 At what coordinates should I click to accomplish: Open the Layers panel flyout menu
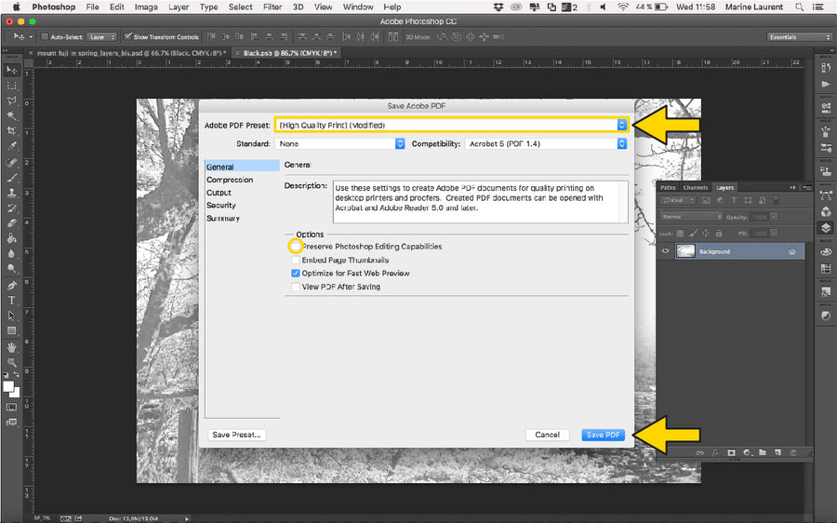pos(807,187)
